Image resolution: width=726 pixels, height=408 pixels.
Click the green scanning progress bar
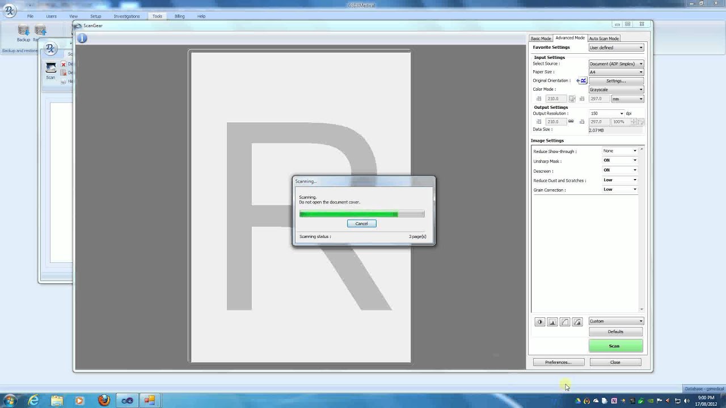(362, 214)
